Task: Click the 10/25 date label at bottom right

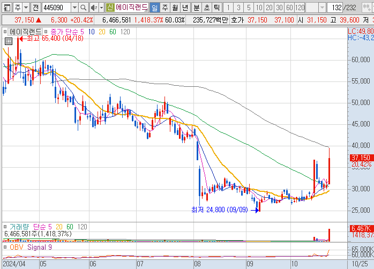Action: click(360, 264)
